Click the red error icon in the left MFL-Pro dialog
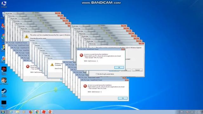Viewport: 203px width, 114px height. click(x=28, y=66)
